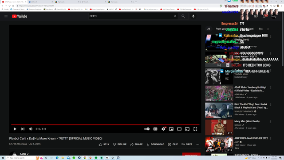Open Microsoft Edge from the taskbar
This screenshot has width=284, height=160.
[x=57, y=158]
